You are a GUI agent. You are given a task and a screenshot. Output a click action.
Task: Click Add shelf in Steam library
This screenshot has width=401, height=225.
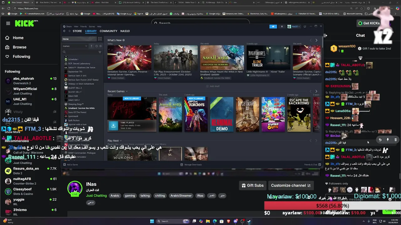[x=213, y=86]
